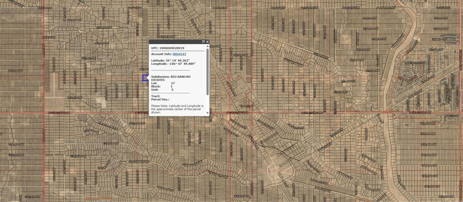Click the UPC number 1006069020019
Screen dimensions: 463x202
171,48
